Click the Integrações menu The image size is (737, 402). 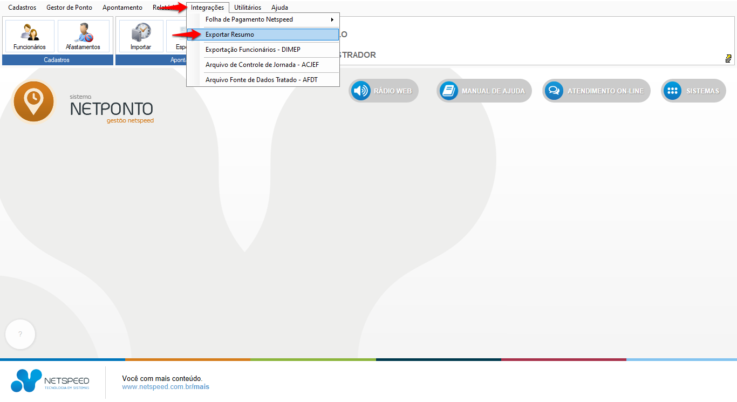click(x=208, y=8)
